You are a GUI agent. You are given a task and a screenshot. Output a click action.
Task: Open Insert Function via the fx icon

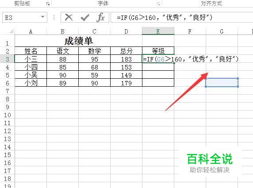pos(100,17)
